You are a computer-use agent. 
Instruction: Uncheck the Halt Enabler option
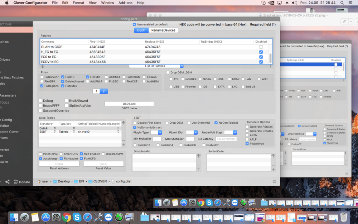click(82, 154)
